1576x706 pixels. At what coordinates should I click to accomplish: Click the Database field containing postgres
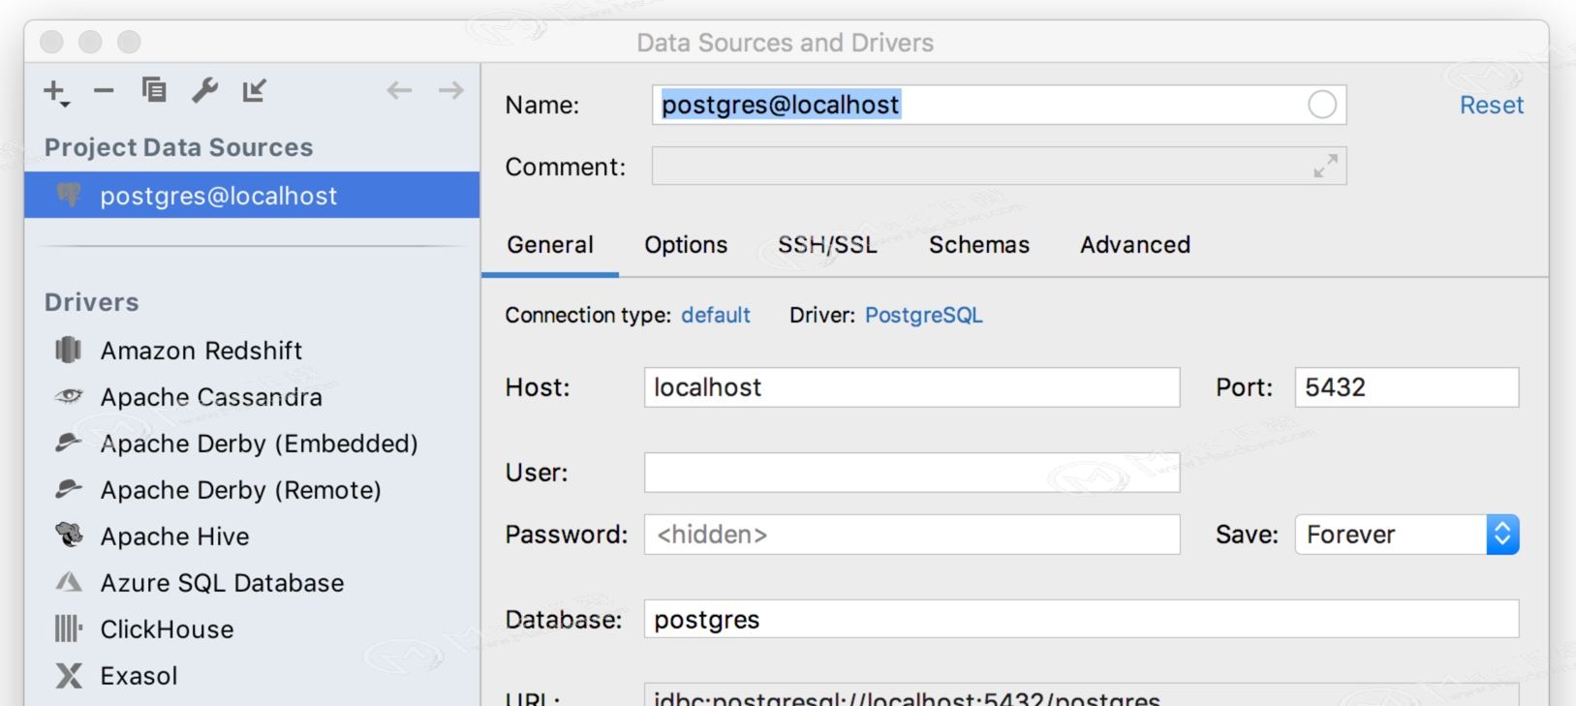pyautogui.click(x=1081, y=619)
